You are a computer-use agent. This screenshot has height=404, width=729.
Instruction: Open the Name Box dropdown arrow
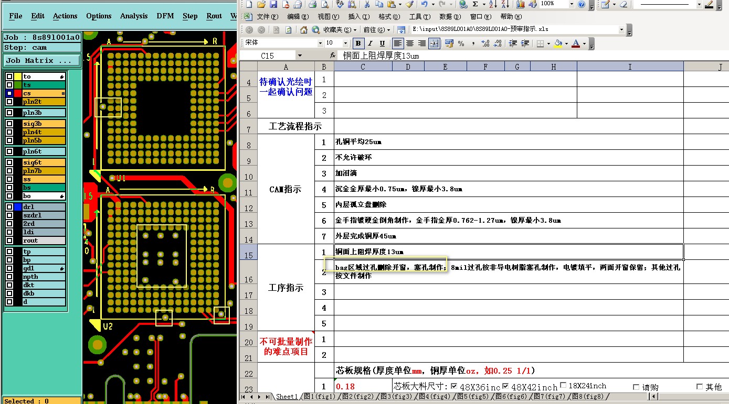point(300,56)
